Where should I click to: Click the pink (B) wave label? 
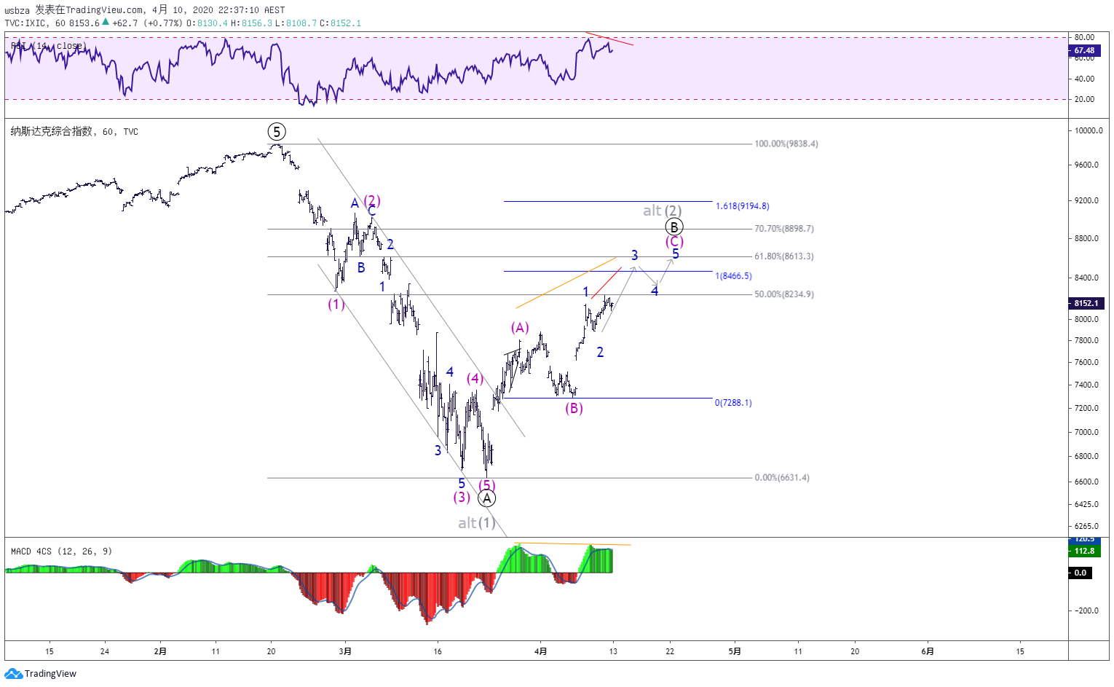coord(574,409)
